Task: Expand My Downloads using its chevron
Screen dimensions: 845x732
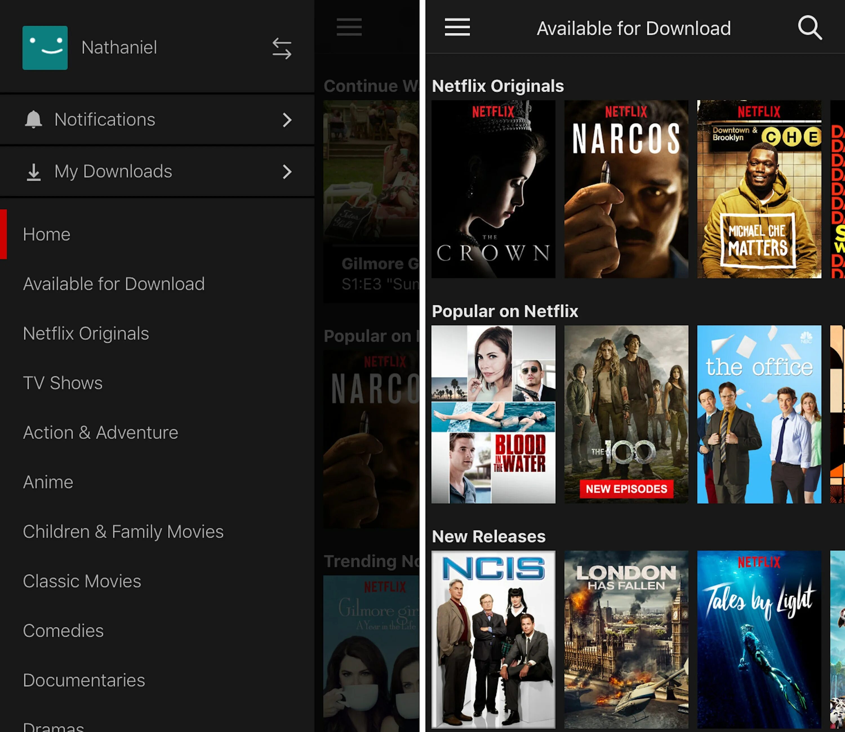Action: [287, 172]
